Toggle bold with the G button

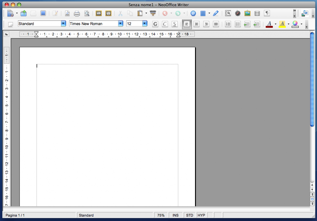click(x=155, y=24)
